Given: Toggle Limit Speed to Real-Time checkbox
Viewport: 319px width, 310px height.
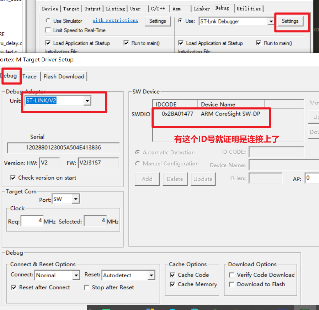Looking at the screenshot, I should pos(48,30).
